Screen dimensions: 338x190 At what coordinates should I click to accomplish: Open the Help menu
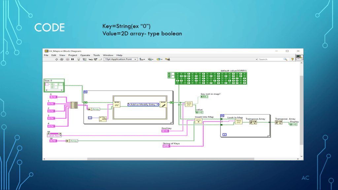tap(119, 55)
